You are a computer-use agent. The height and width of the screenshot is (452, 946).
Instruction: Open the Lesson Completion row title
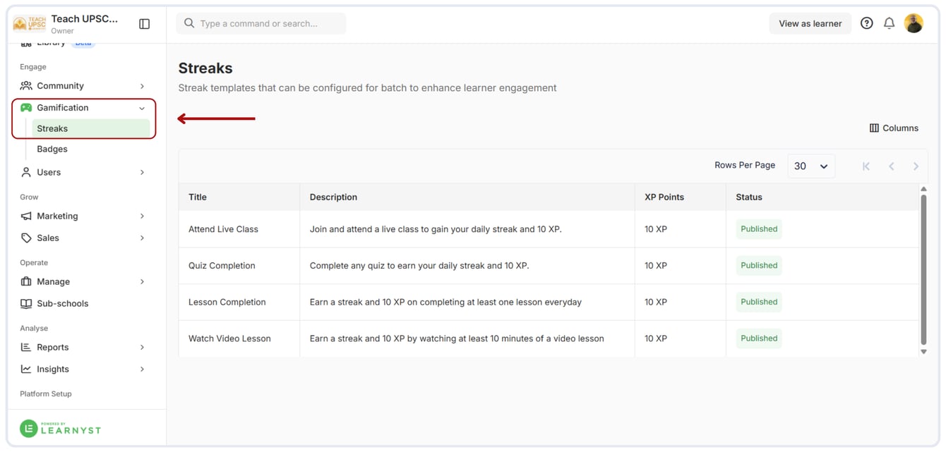227,302
